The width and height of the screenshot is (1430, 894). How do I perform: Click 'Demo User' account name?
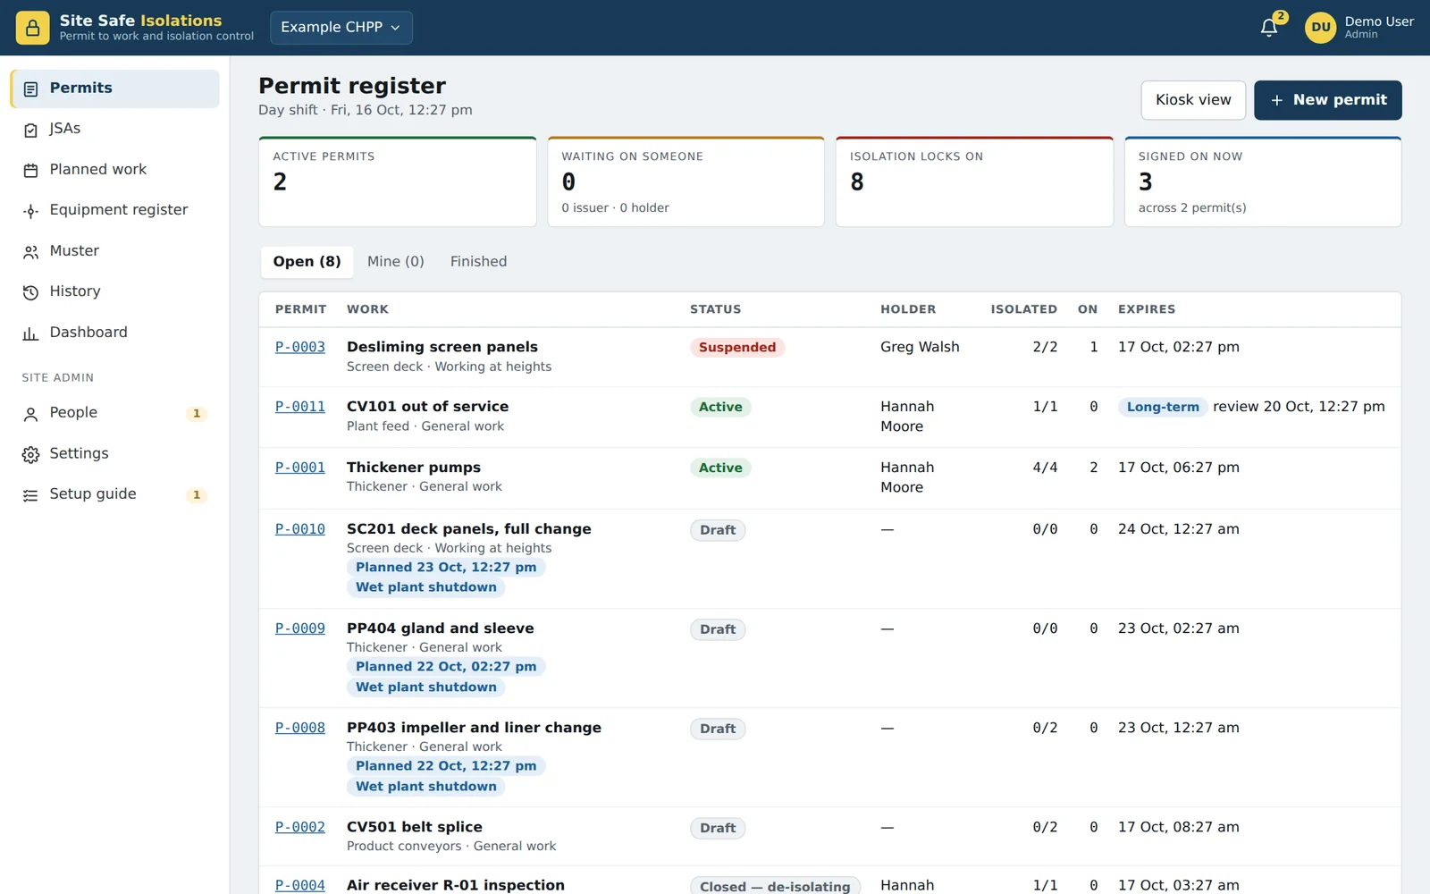pos(1379,21)
